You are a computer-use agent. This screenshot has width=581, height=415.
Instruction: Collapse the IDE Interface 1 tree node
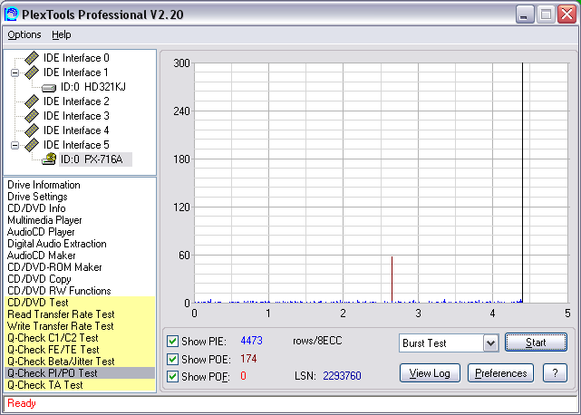point(15,72)
